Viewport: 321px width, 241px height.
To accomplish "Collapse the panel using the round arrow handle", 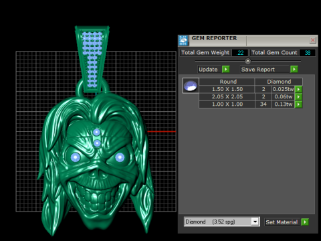I will 247,61.
